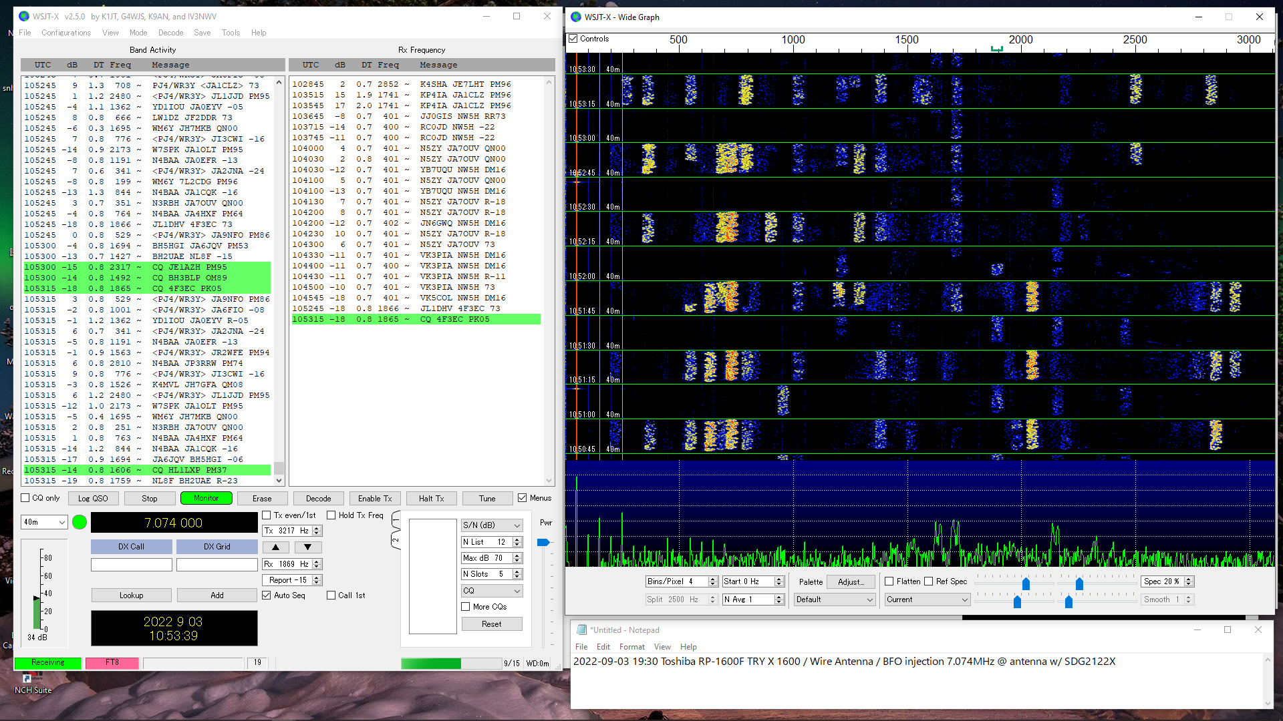Open the Default palette dropdown
Image resolution: width=1283 pixels, height=721 pixels.
click(x=835, y=599)
